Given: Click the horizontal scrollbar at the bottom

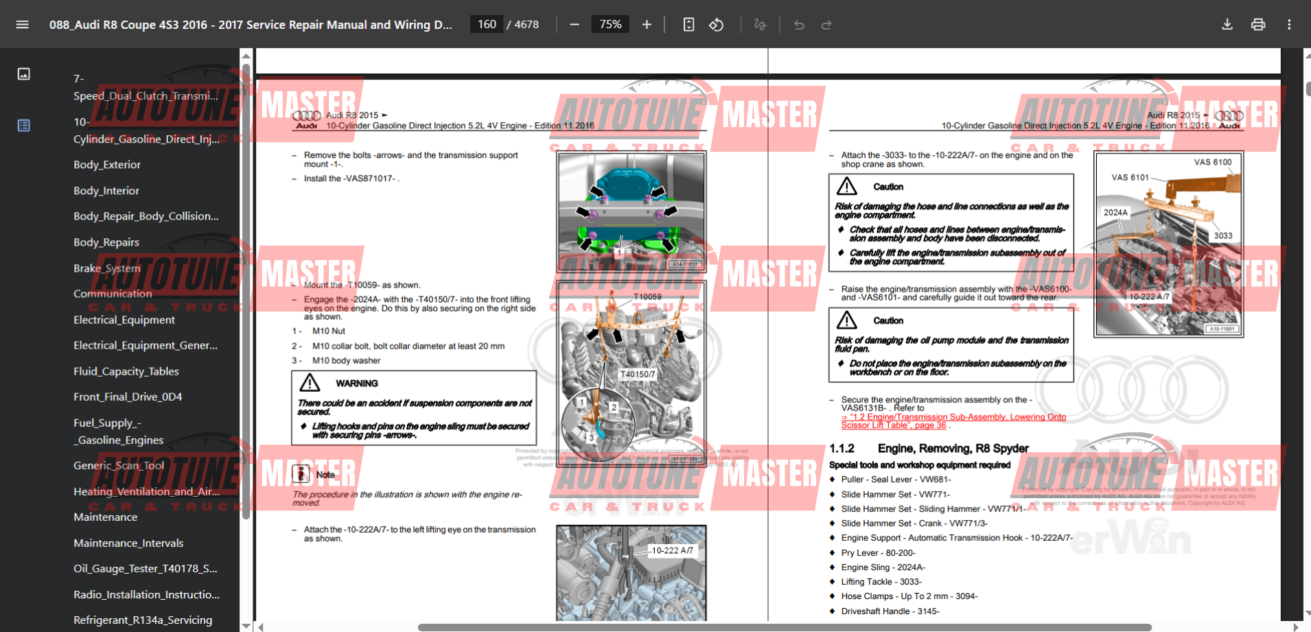Looking at the screenshot, I should (784, 627).
